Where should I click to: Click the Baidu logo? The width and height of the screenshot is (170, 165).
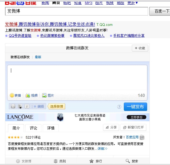[21, 3]
